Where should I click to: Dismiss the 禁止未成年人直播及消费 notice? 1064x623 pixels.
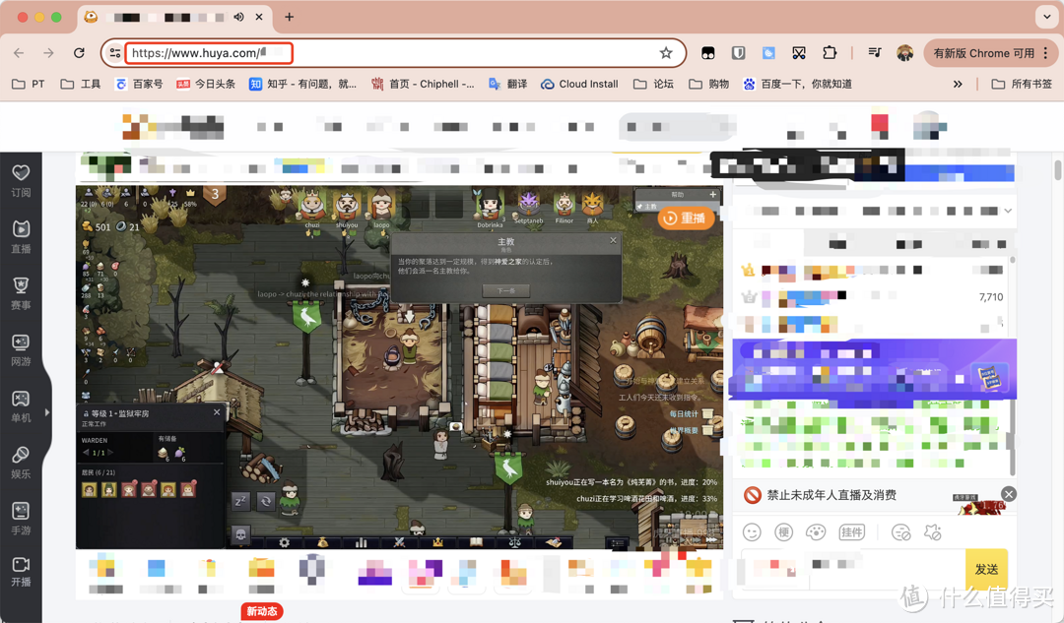pyautogui.click(x=1008, y=494)
